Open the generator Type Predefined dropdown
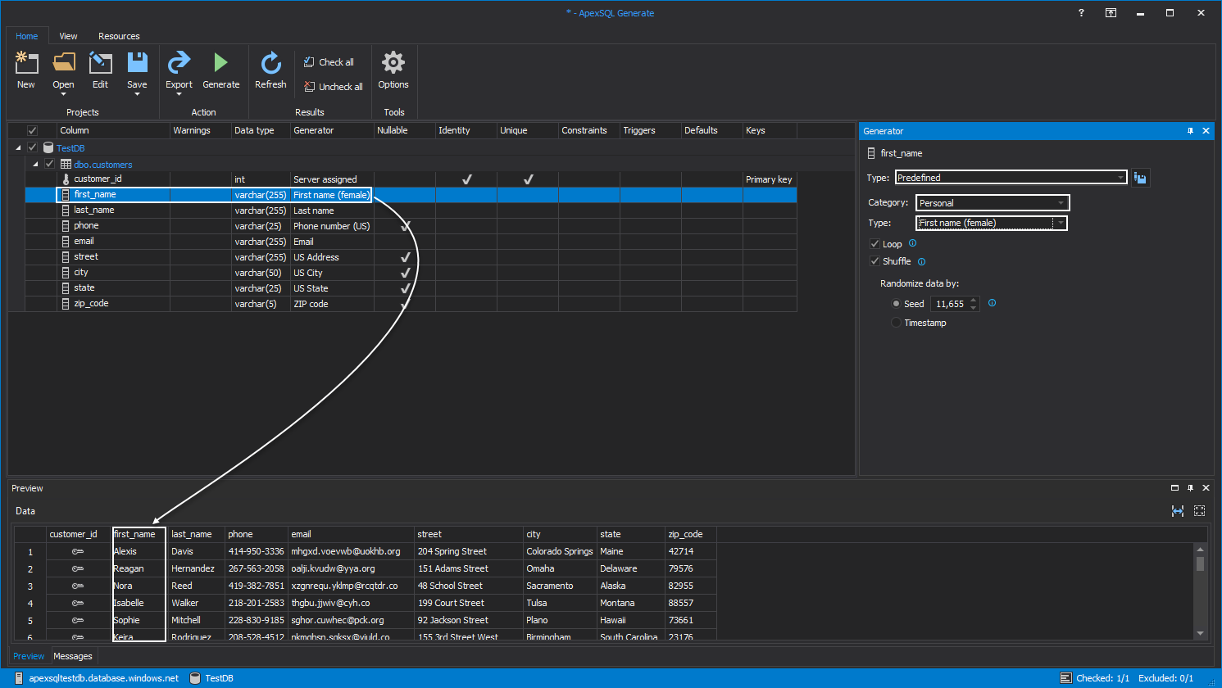This screenshot has height=688, width=1222. pos(1011,177)
